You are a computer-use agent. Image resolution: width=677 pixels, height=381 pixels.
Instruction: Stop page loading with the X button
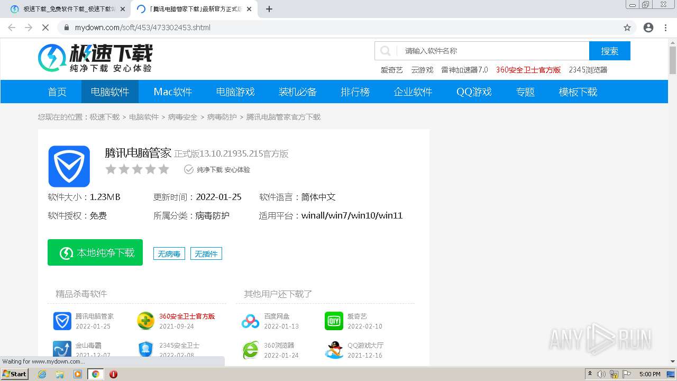(x=45, y=28)
